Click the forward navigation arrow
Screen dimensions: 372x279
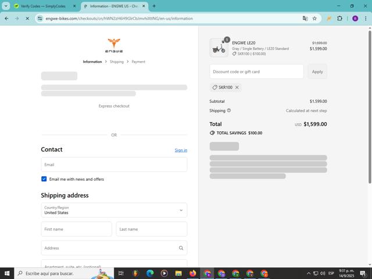click(x=17, y=18)
